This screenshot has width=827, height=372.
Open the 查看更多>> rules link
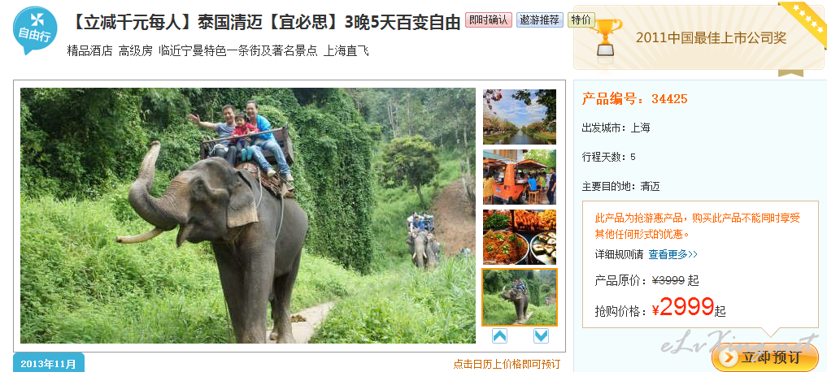coord(672,254)
